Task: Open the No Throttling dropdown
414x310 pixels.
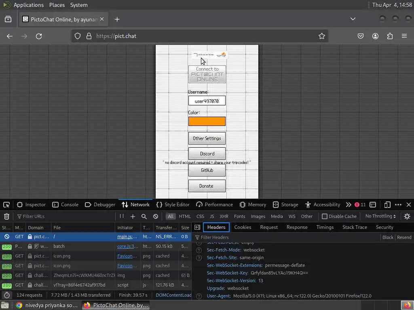Action: [x=380, y=216]
